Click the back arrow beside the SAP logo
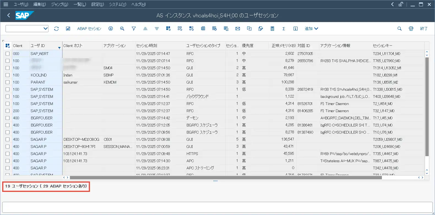Viewport: 435px width, 215px height. tap(9, 15)
